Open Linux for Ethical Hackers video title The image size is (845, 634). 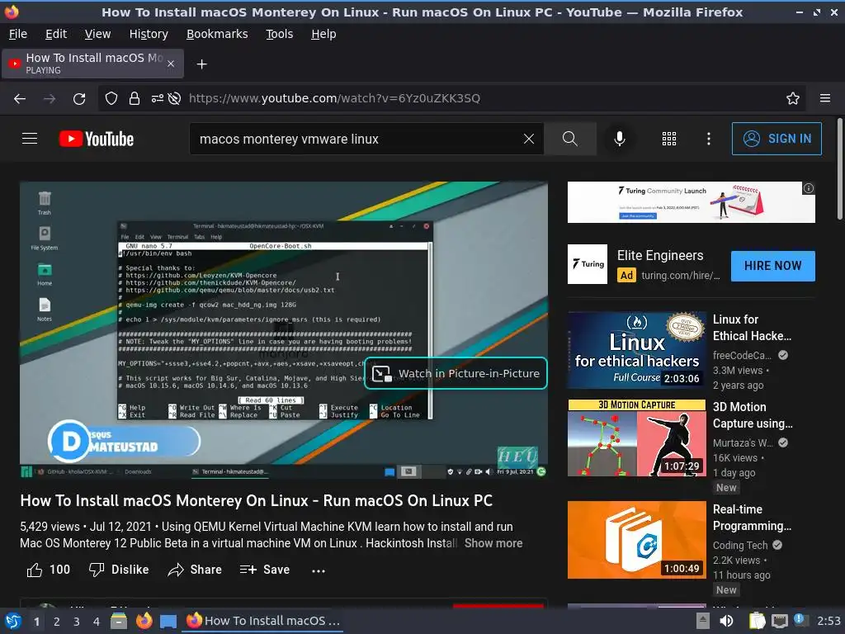tap(752, 328)
